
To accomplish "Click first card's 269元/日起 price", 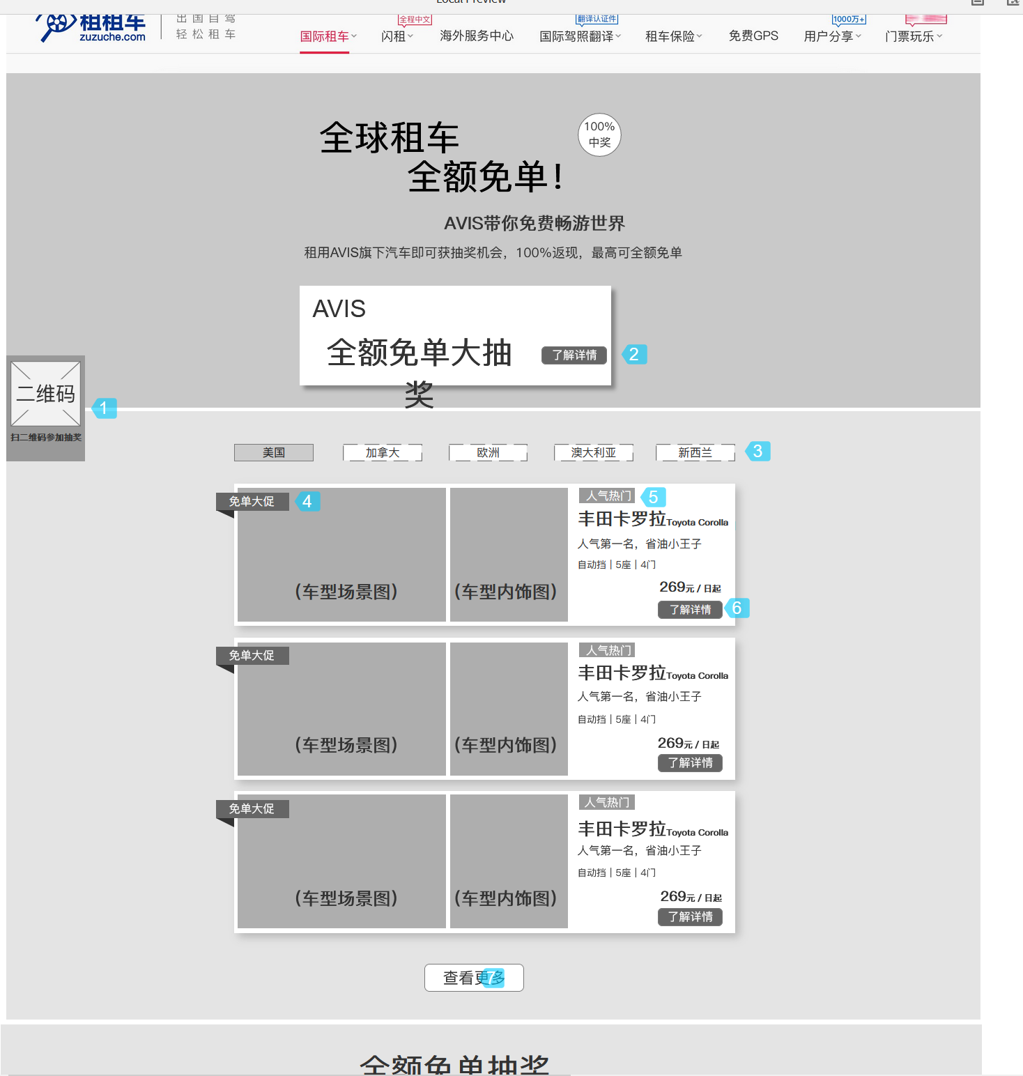I will 690,587.
